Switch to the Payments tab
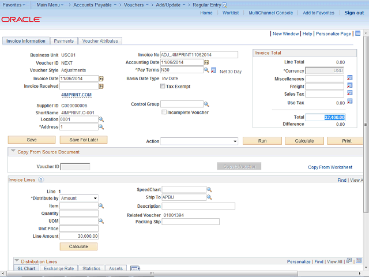This screenshot has height=277, width=369. 63,41
